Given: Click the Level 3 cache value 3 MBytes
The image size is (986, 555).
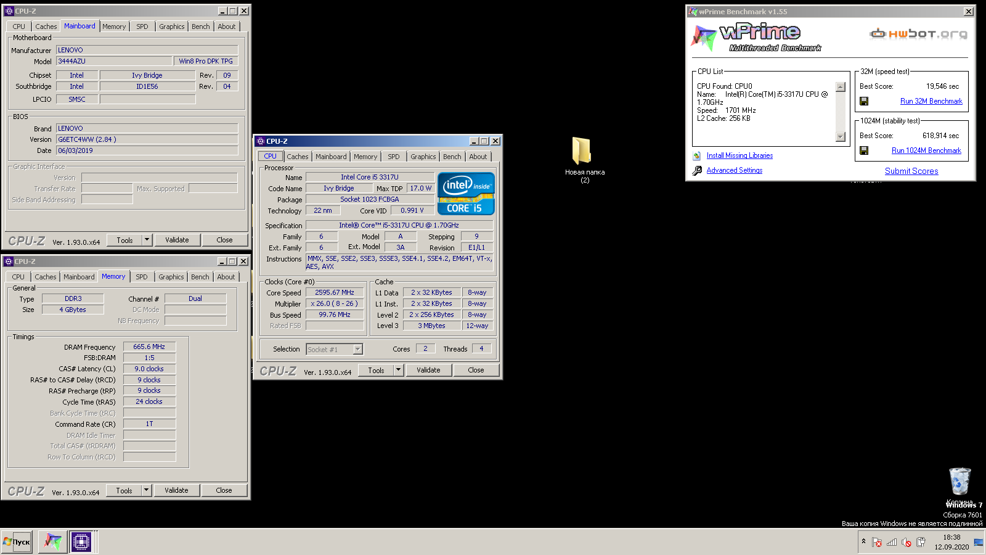Looking at the screenshot, I should pos(431,326).
